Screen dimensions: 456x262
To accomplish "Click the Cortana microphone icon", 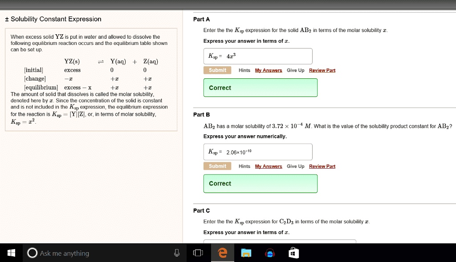I will point(177,253).
